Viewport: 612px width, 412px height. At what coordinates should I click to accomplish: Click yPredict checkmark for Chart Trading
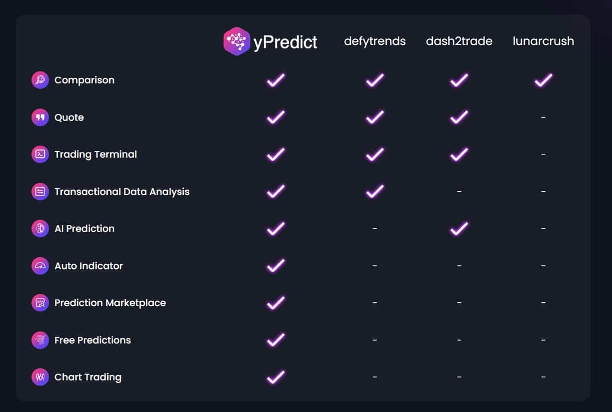(276, 377)
